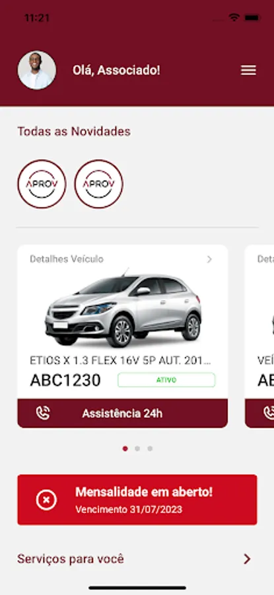Open Detalhes Veículo label

click(x=67, y=259)
